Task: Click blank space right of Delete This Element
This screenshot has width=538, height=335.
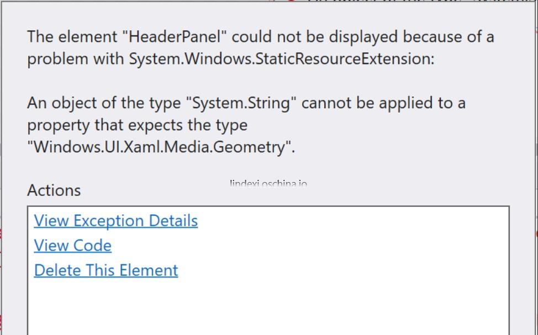Action: 343,270
